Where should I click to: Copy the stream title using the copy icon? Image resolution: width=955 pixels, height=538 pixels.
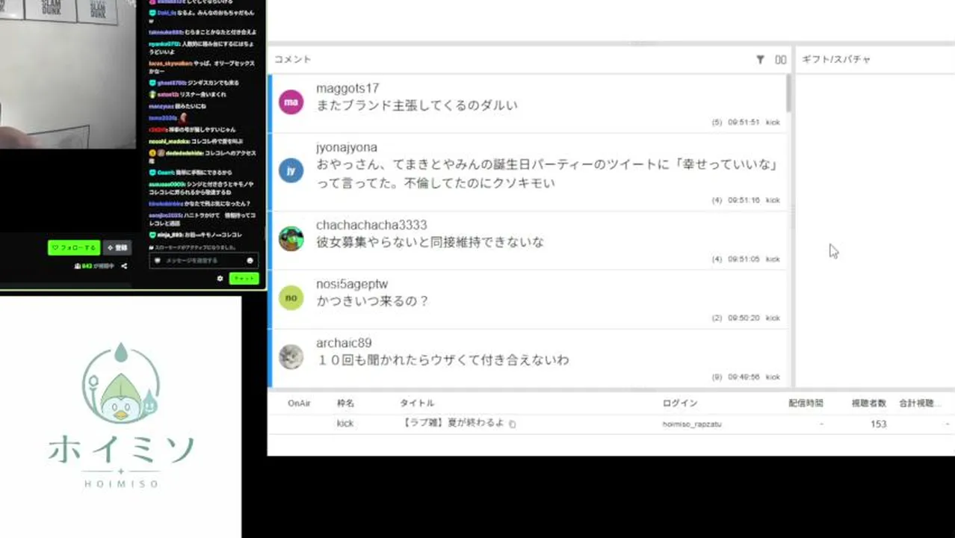tap(513, 424)
